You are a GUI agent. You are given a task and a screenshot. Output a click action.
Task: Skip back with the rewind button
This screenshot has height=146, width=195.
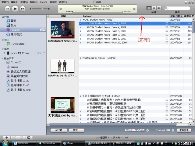(7, 9)
